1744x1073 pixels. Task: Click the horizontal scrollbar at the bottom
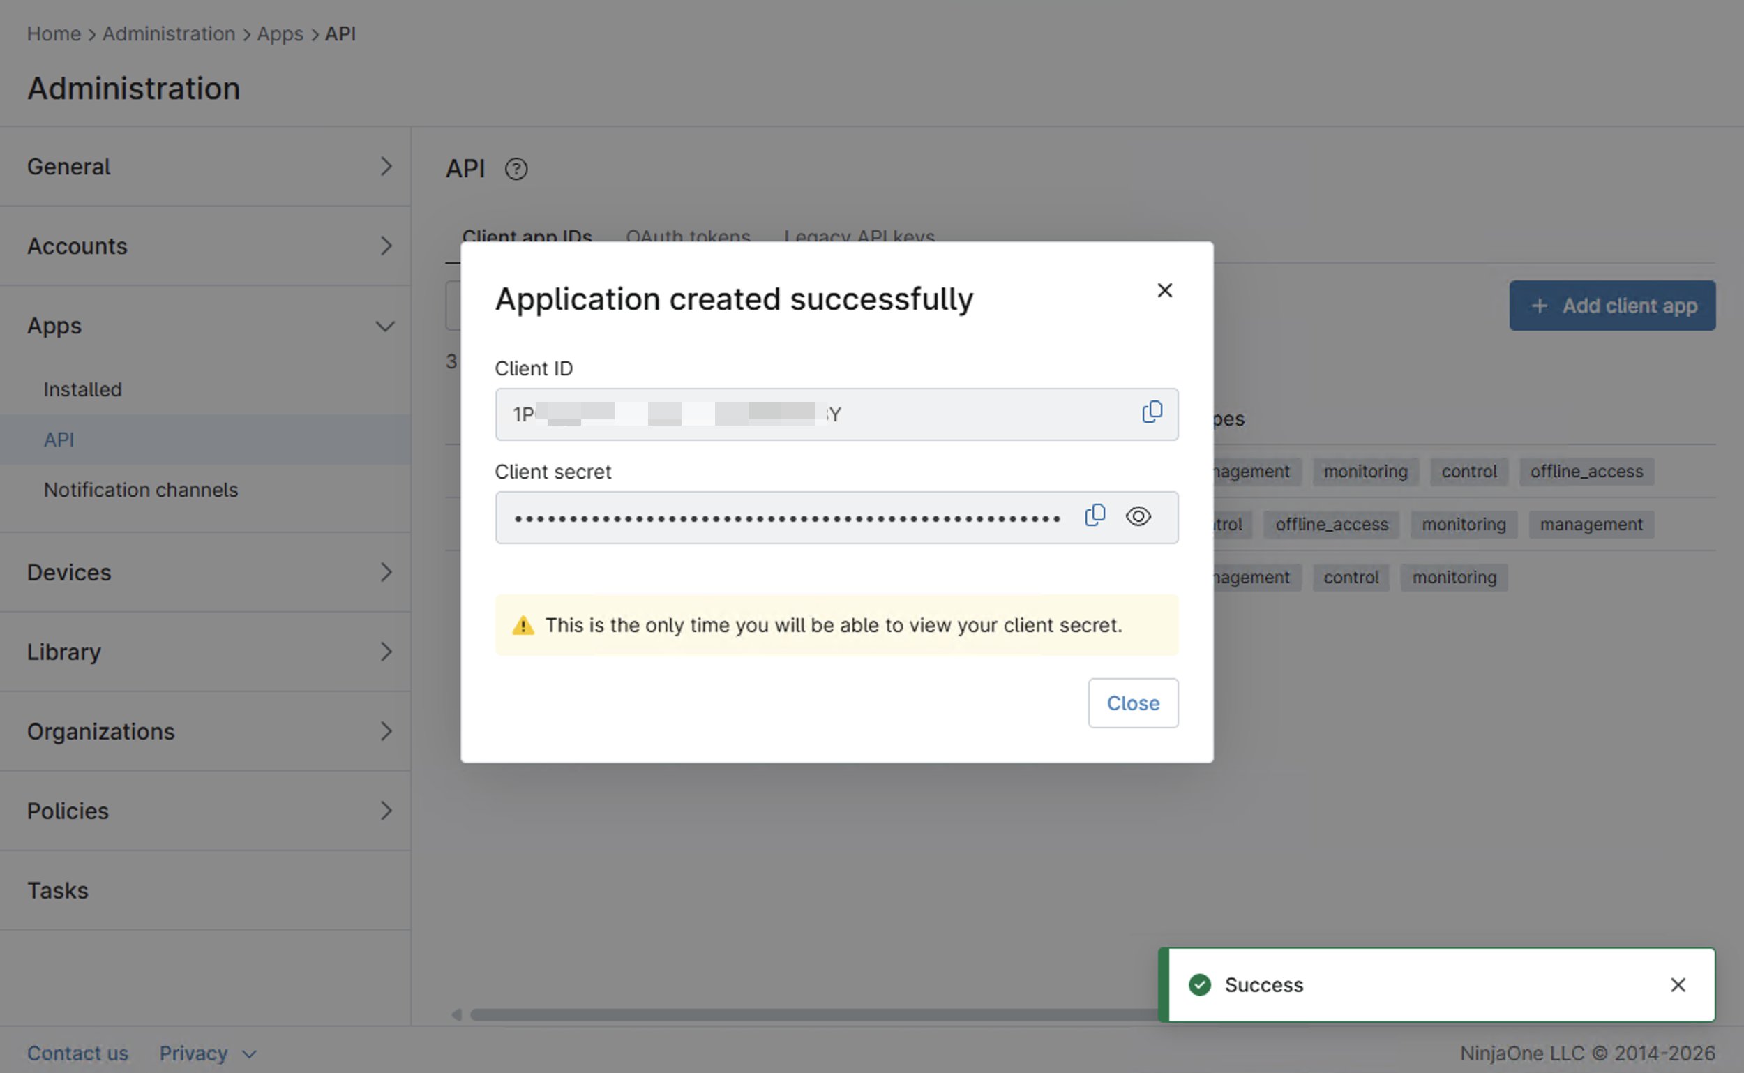point(814,1015)
